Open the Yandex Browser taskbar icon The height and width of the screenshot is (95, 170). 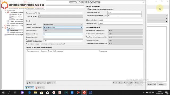click(x=54, y=92)
